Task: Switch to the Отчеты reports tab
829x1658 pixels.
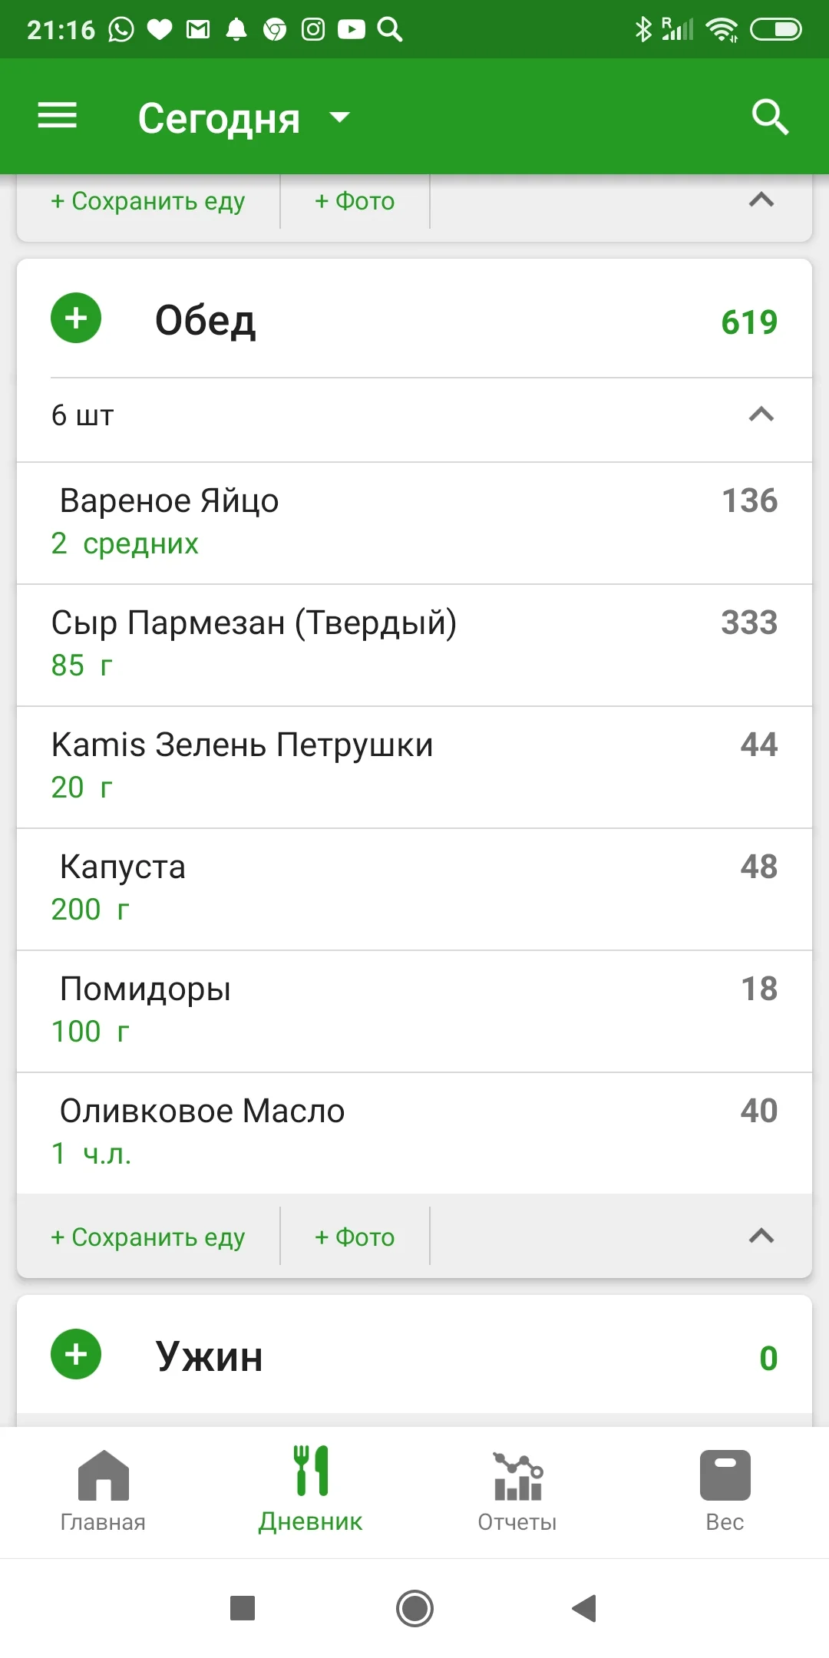Action: (517, 1491)
